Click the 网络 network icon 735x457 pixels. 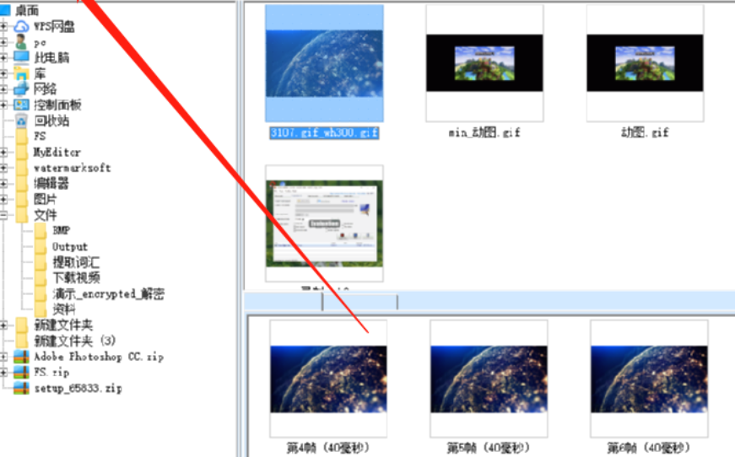point(21,89)
